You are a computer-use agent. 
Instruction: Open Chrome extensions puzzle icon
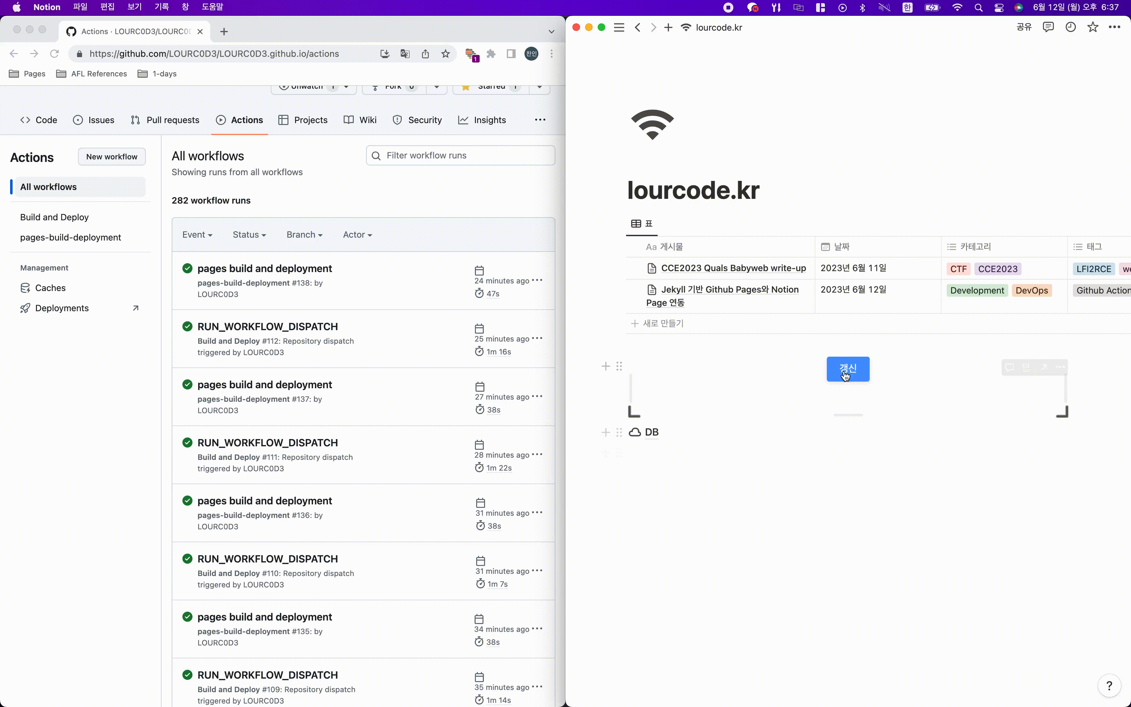491,54
